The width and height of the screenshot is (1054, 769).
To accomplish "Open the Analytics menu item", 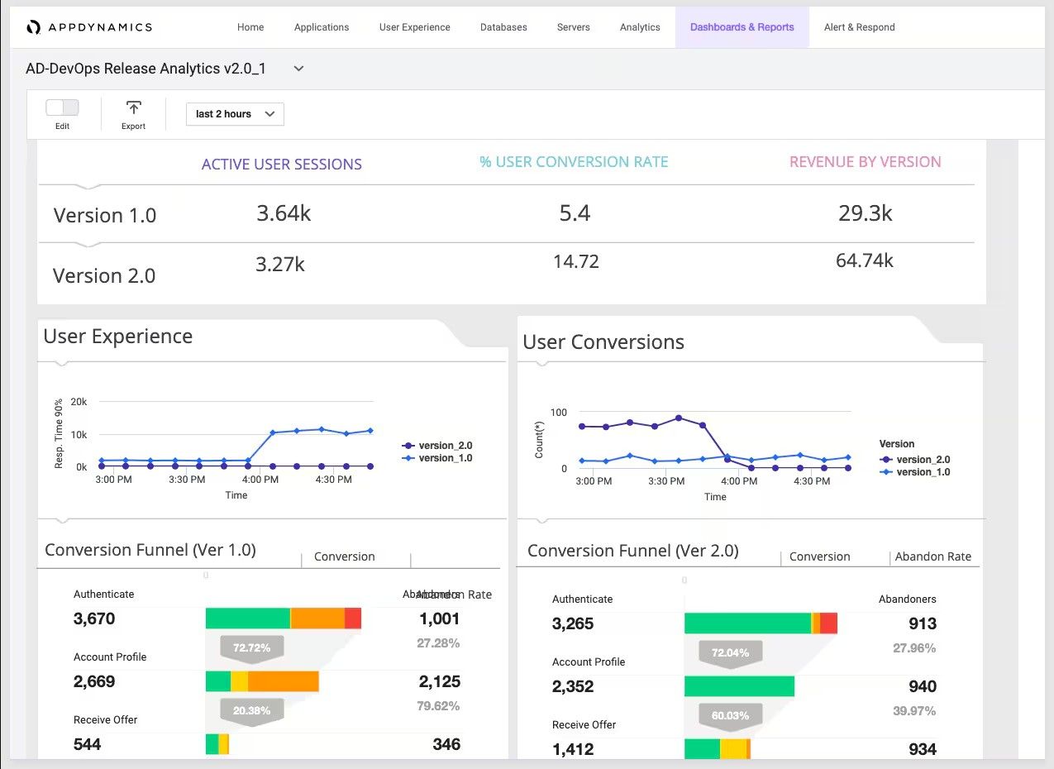I will [639, 26].
